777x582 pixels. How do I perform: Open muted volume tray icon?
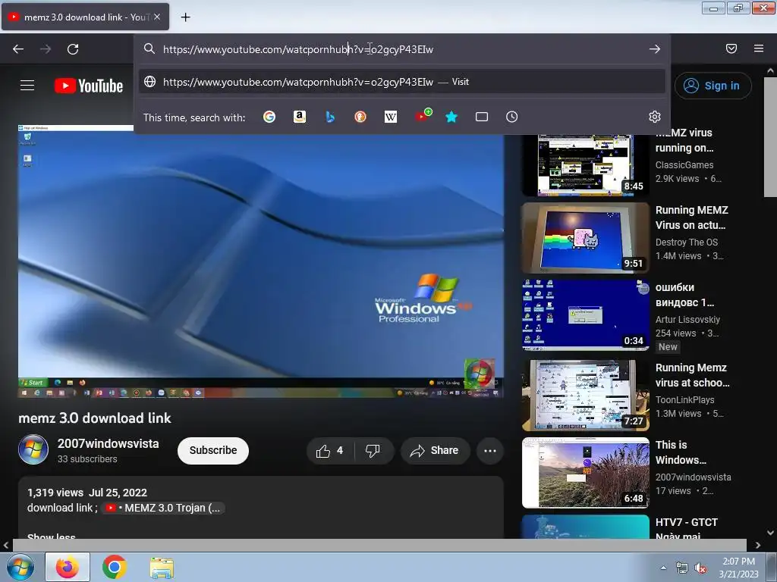click(700, 568)
